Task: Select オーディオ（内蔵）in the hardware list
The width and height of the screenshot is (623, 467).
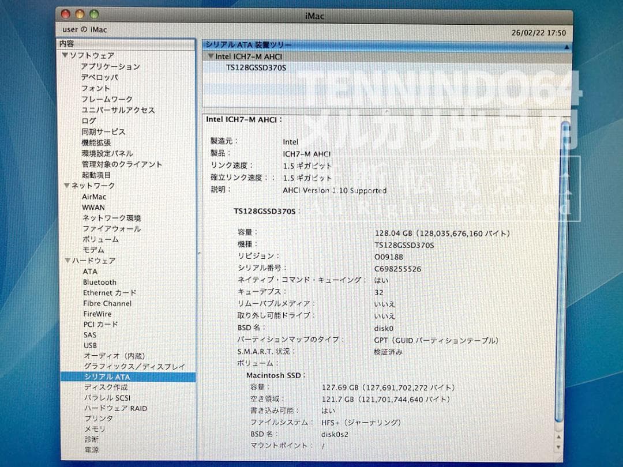Action: tap(114, 356)
